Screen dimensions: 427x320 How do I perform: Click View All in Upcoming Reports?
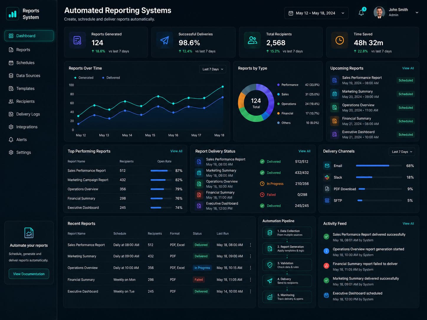[x=408, y=68]
